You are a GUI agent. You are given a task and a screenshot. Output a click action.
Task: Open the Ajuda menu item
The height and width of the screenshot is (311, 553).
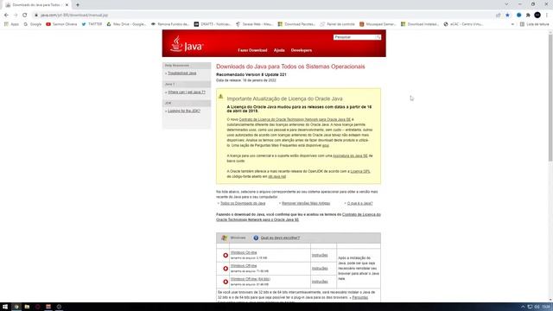(279, 50)
